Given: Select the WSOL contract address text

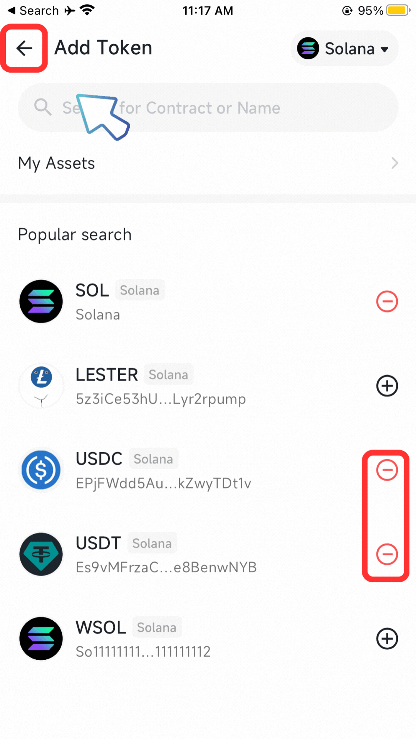Looking at the screenshot, I should [143, 652].
